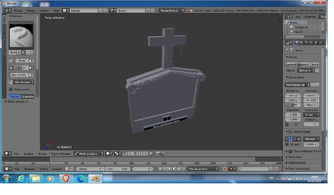Switch to the Outils tab
Image resolution: width=334 pixels, height=195 pixels.
click(x=4, y=20)
